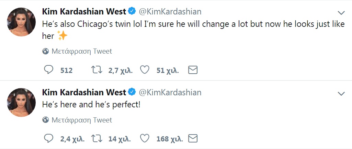Click the @KimKardashian handle on first tweet
352x149 pixels.
click(170, 12)
